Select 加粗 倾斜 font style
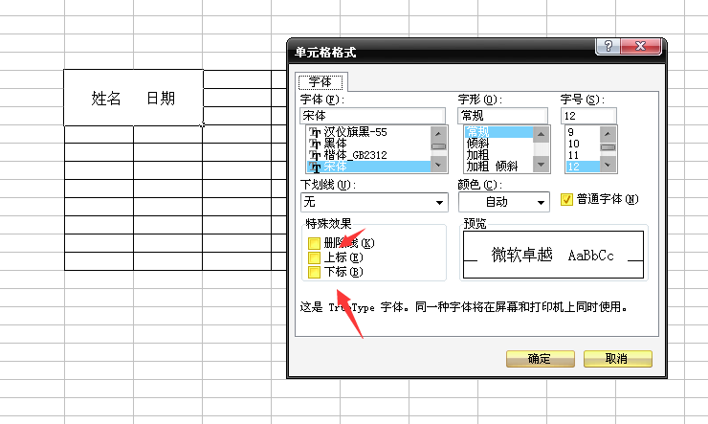Image resolution: width=708 pixels, height=424 pixels. click(498, 167)
